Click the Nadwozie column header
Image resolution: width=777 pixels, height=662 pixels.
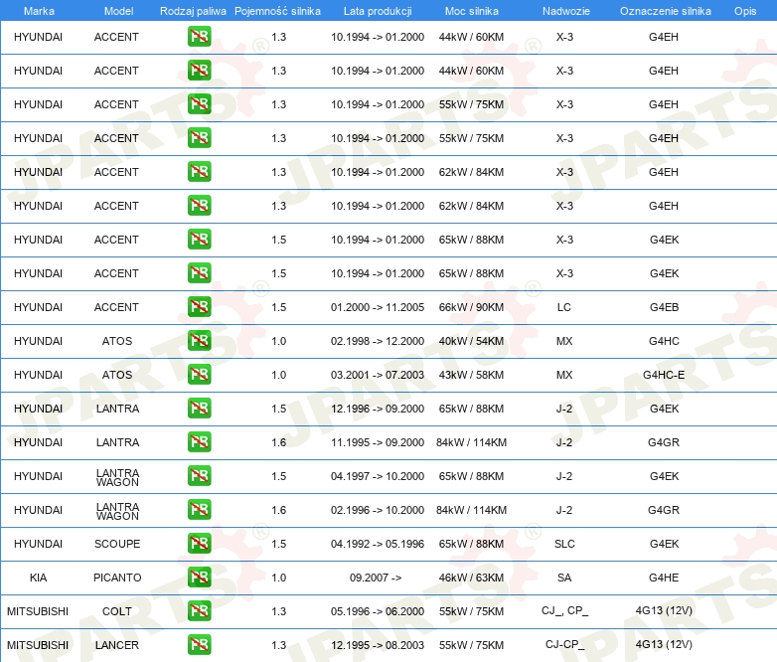tap(566, 11)
